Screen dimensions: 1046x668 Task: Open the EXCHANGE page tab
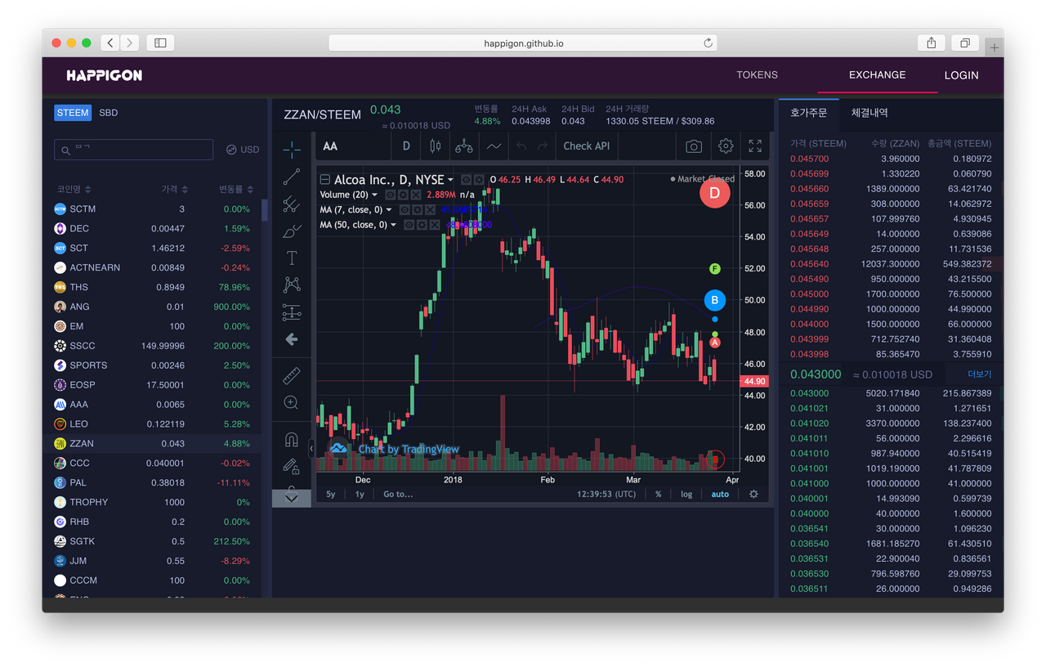877,74
